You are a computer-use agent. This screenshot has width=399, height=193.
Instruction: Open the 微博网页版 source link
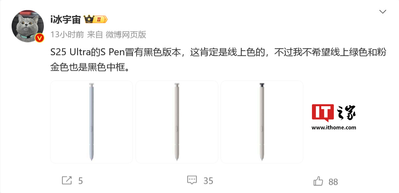coord(126,35)
